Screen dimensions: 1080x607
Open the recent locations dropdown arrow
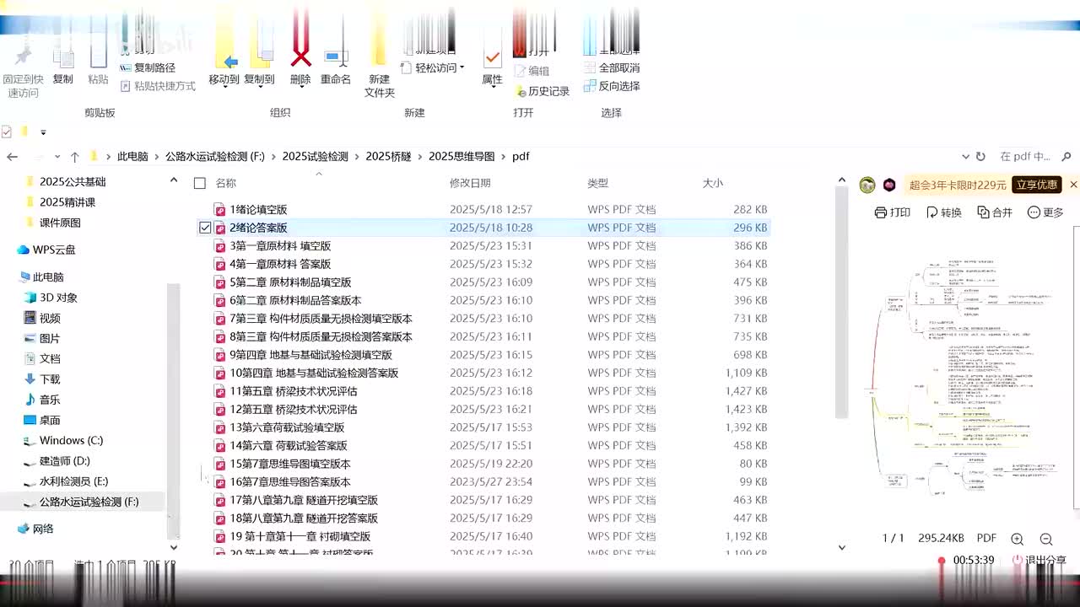click(57, 157)
